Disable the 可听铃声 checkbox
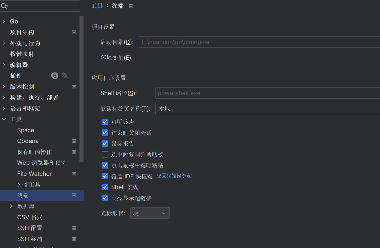This screenshot has width=380, height=248. click(105, 122)
